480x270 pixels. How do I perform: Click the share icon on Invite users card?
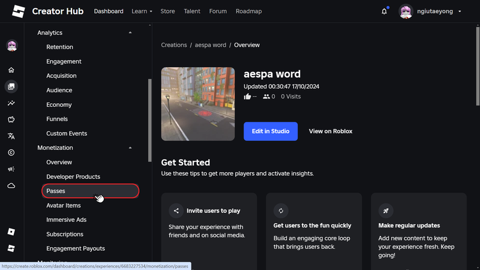pos(176,211)
